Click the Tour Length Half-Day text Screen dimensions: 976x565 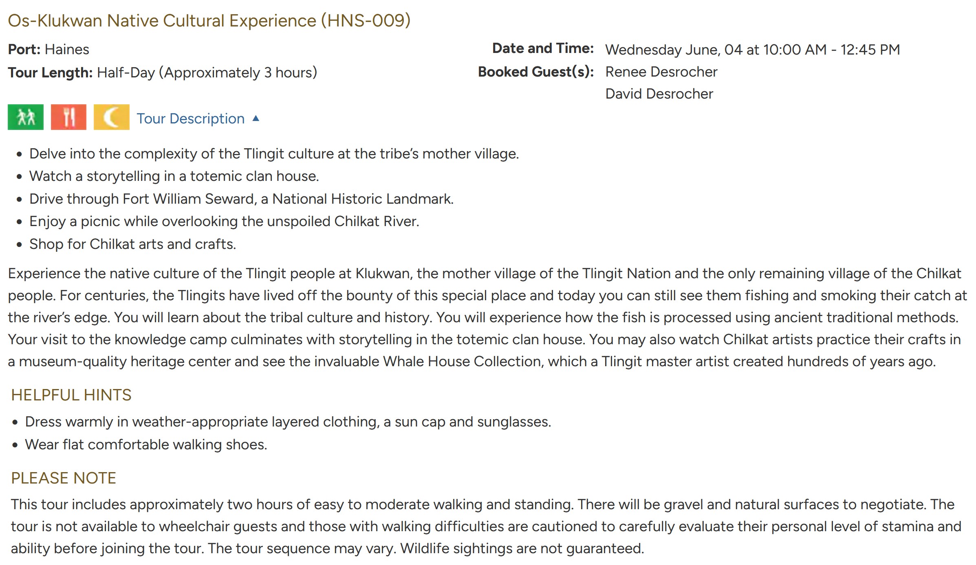pyautogui.click(x=162, y=73)
